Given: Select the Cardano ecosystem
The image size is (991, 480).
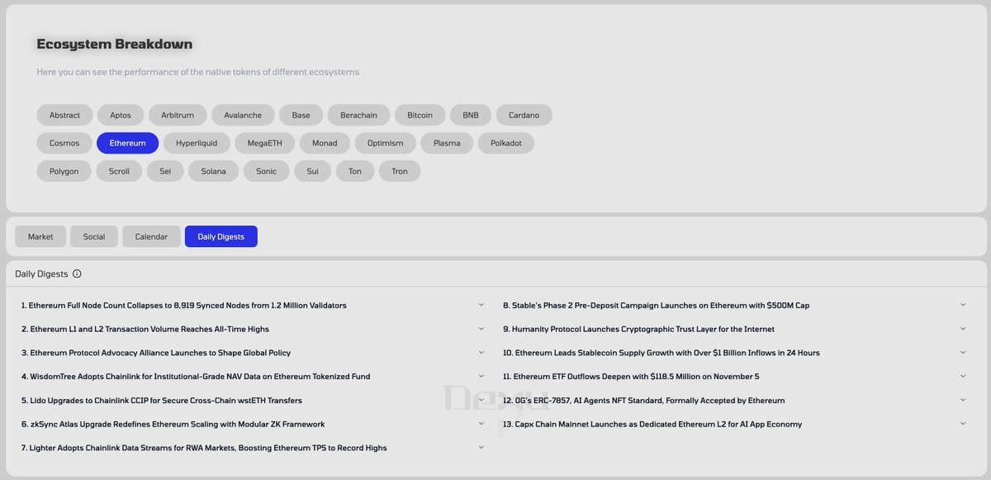Looking at the screenshot, I should 524,115.
